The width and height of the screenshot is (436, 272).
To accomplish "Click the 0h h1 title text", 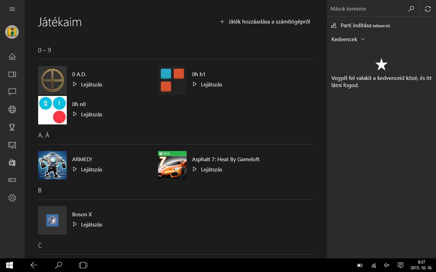I will (199, 74).
